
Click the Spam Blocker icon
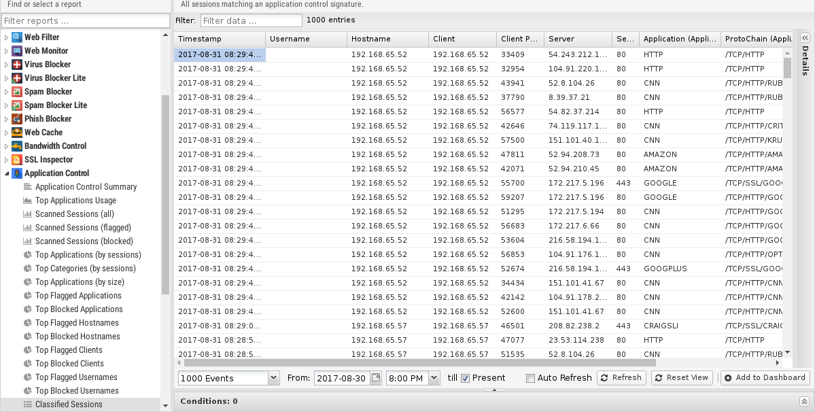click(x=17, y=91)
